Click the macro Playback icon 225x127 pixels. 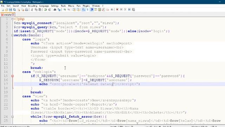tap(125, 10)
